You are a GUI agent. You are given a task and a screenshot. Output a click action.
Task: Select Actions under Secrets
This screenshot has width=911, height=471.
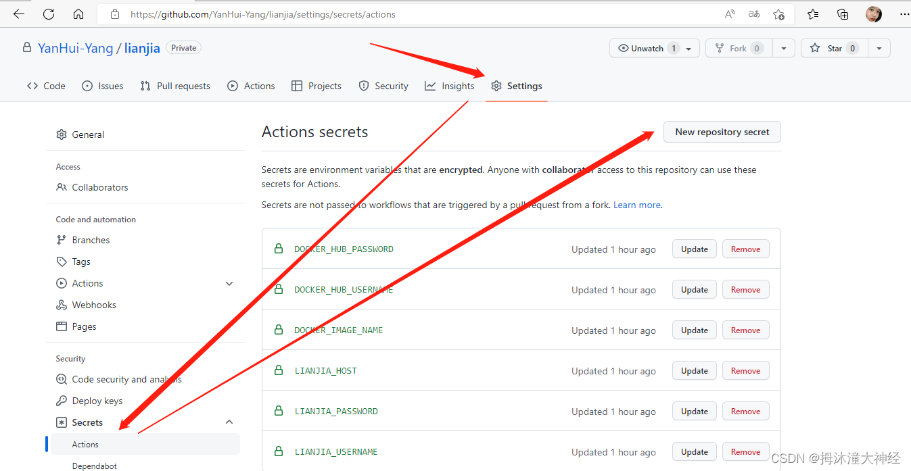coord(145,444)
